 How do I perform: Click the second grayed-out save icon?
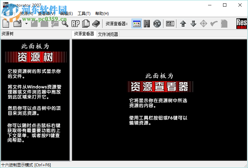pos(45,24)
